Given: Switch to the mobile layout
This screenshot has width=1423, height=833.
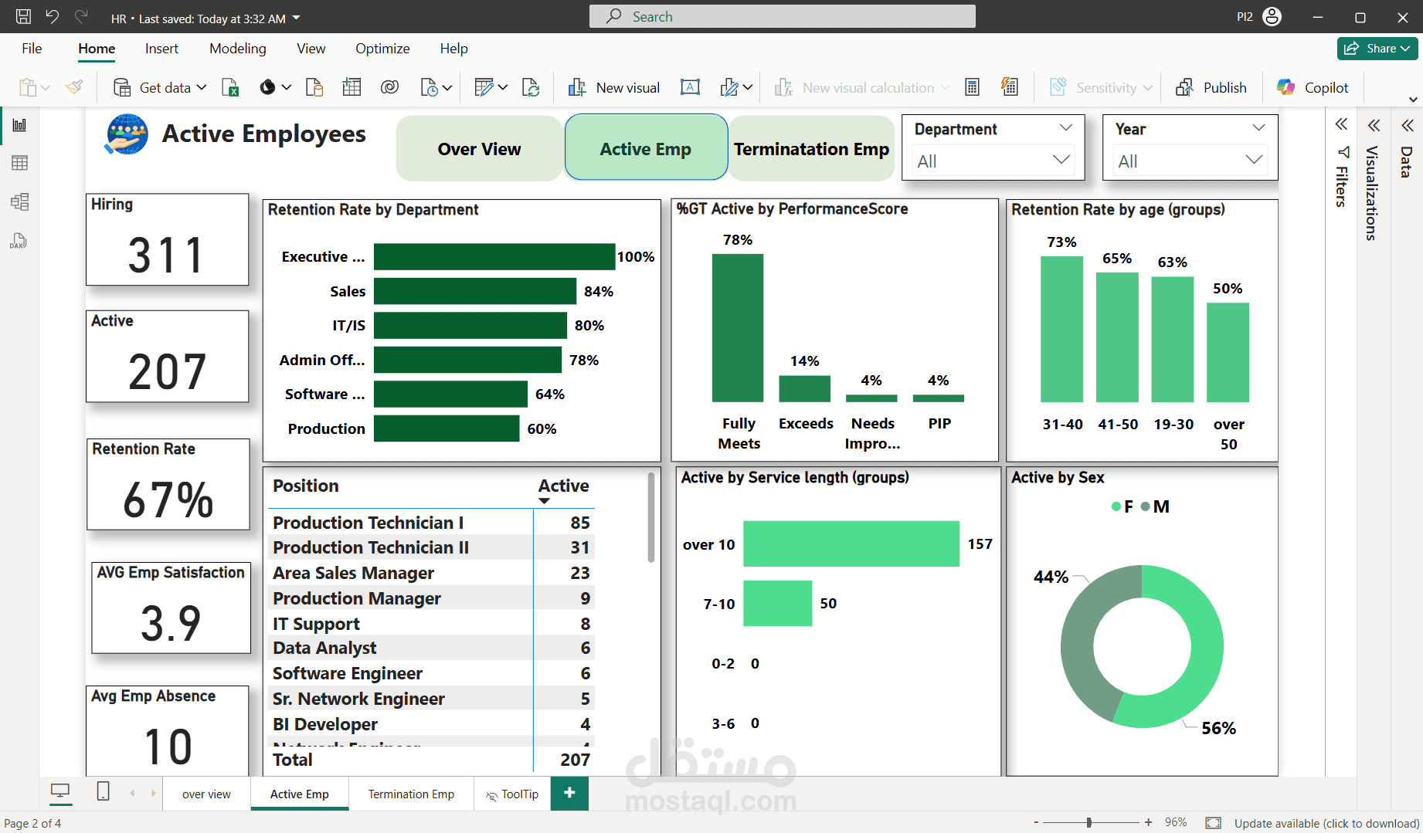Looking at the screenshot, I should [103, 791].
